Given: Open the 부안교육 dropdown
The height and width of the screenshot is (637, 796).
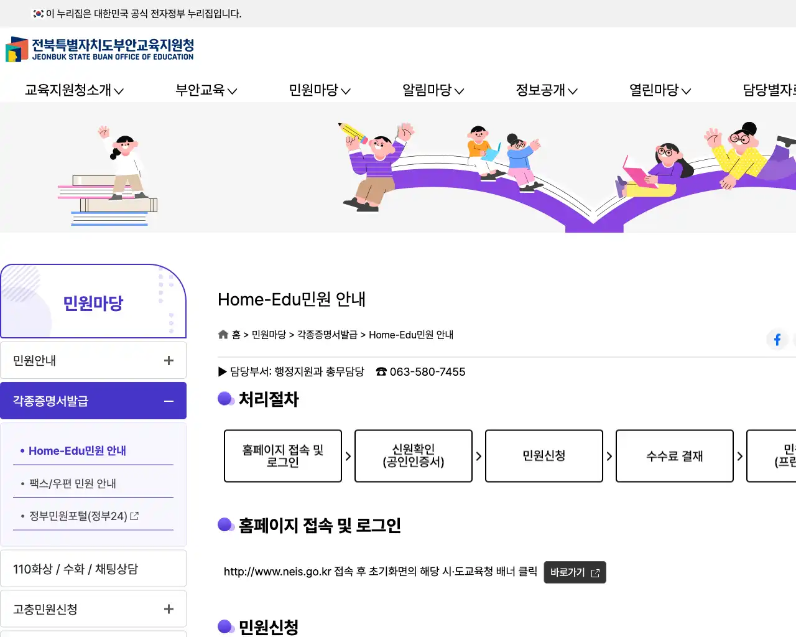Looking at the screenshot, I should [206, 90].
